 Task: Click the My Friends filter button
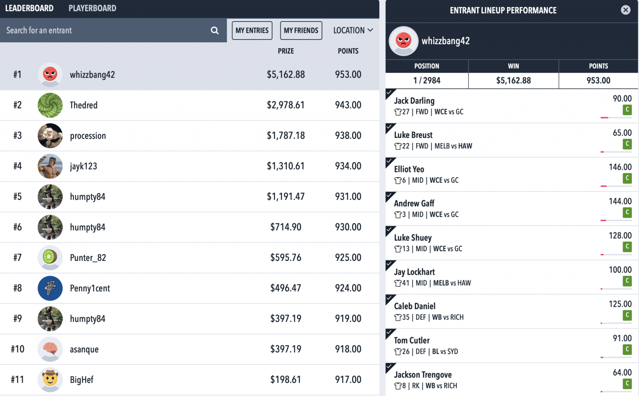(301, 30)
